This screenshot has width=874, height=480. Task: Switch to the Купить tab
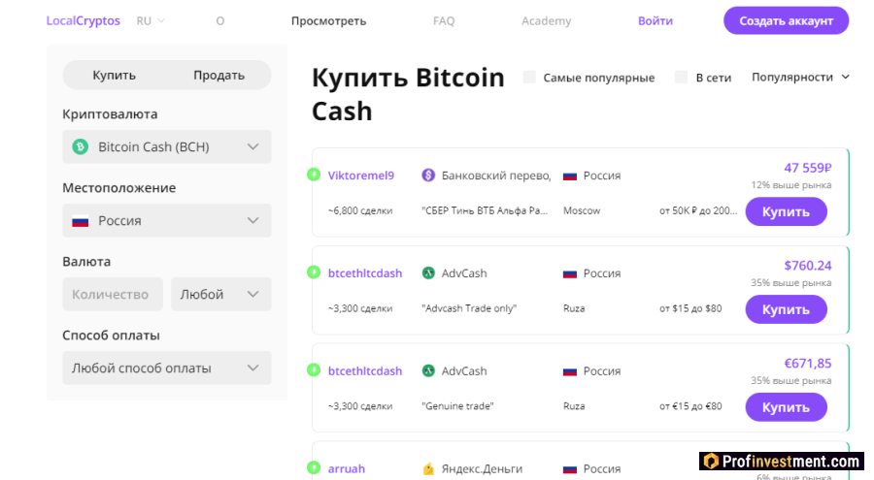(x=115, y=76)
